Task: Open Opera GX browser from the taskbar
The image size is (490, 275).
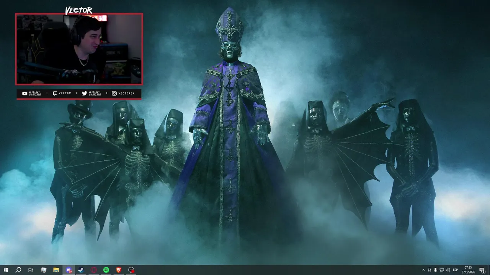Action: tap(94, 270)
